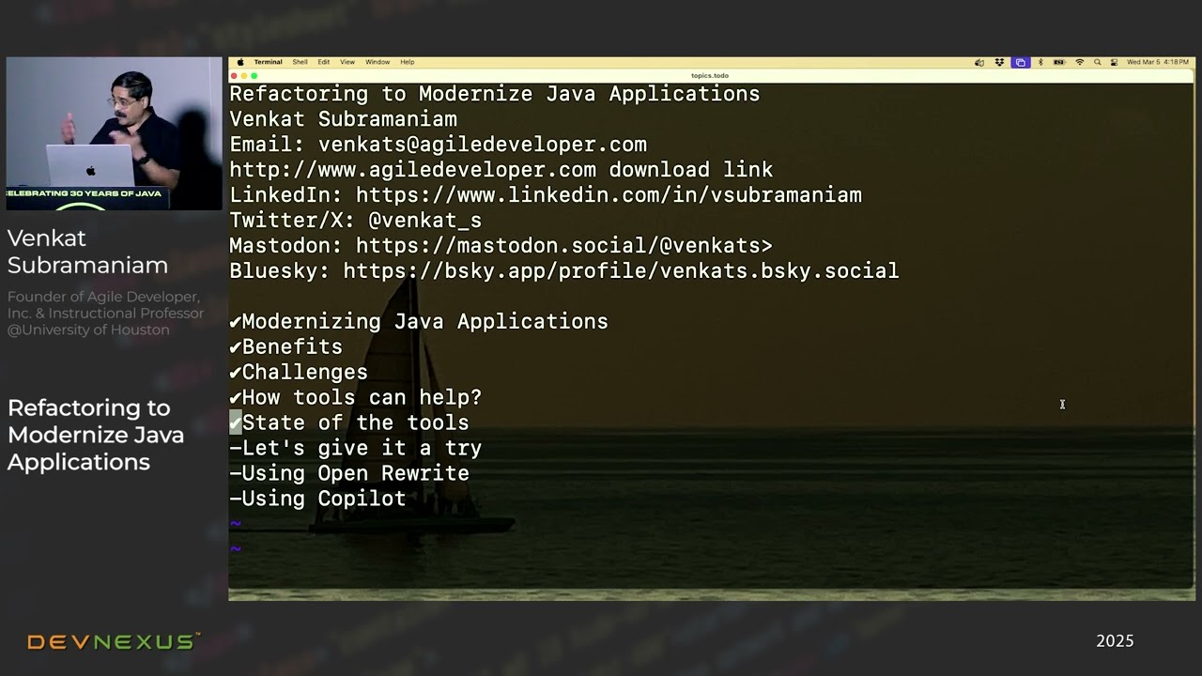
Task: Zoom Terminal with green button
Action: (254, 75)
